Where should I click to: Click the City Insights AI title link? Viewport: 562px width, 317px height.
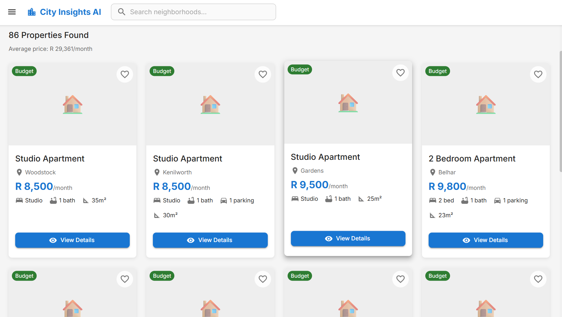click(70, 12)
